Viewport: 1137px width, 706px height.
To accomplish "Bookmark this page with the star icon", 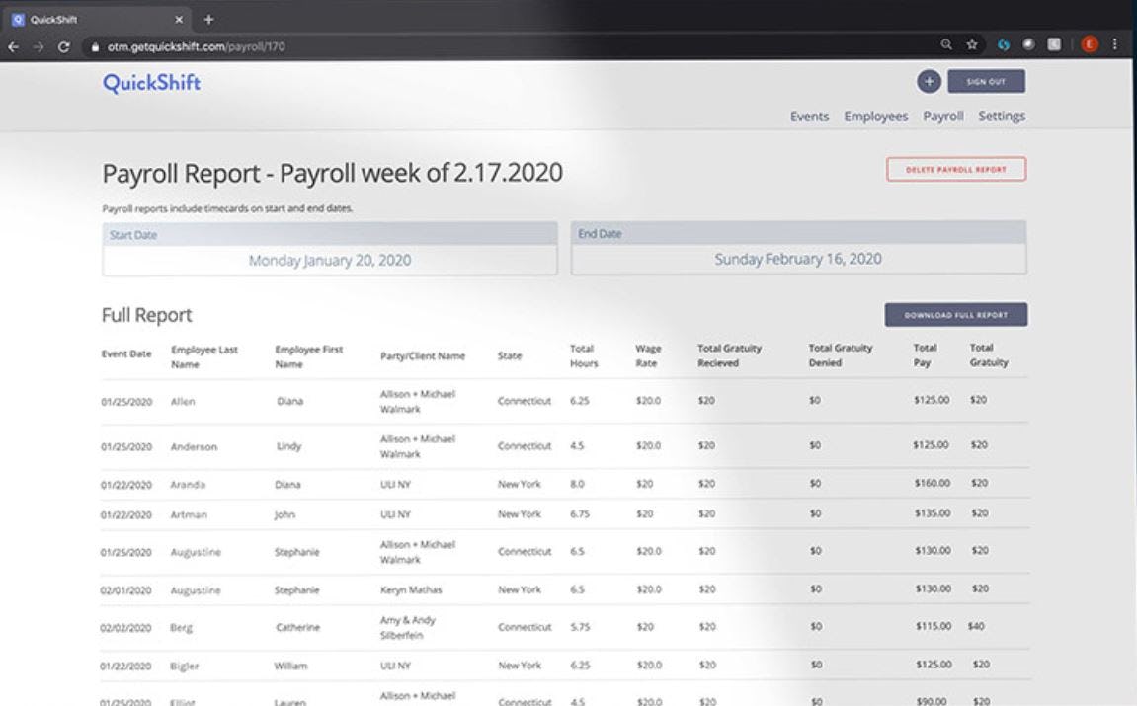I will click(x=972, y=45).
